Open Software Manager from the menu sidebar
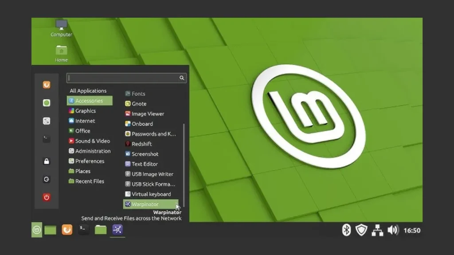 [46, 102]
